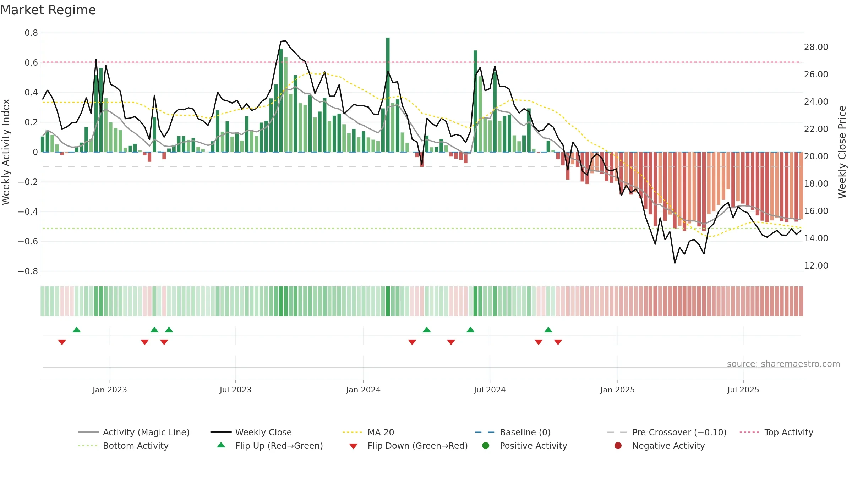Click the green triangle icon in the legend
This screenshot has width=852, height=479.
(221, 445)
